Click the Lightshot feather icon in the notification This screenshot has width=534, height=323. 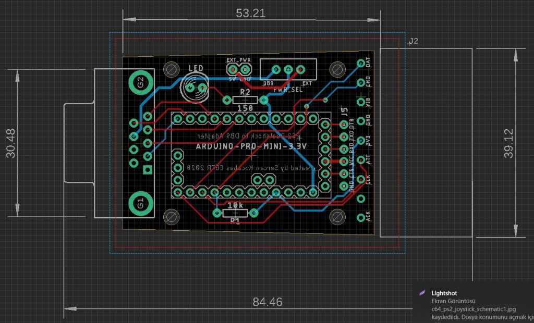pyautogui.click(x=422, y=293)
